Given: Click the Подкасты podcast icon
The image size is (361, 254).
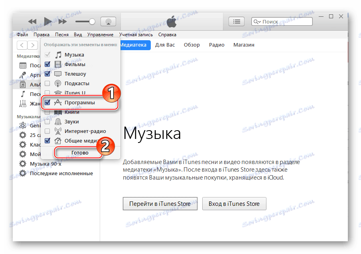Looking at the screenshot, I should tap(58, 83).
